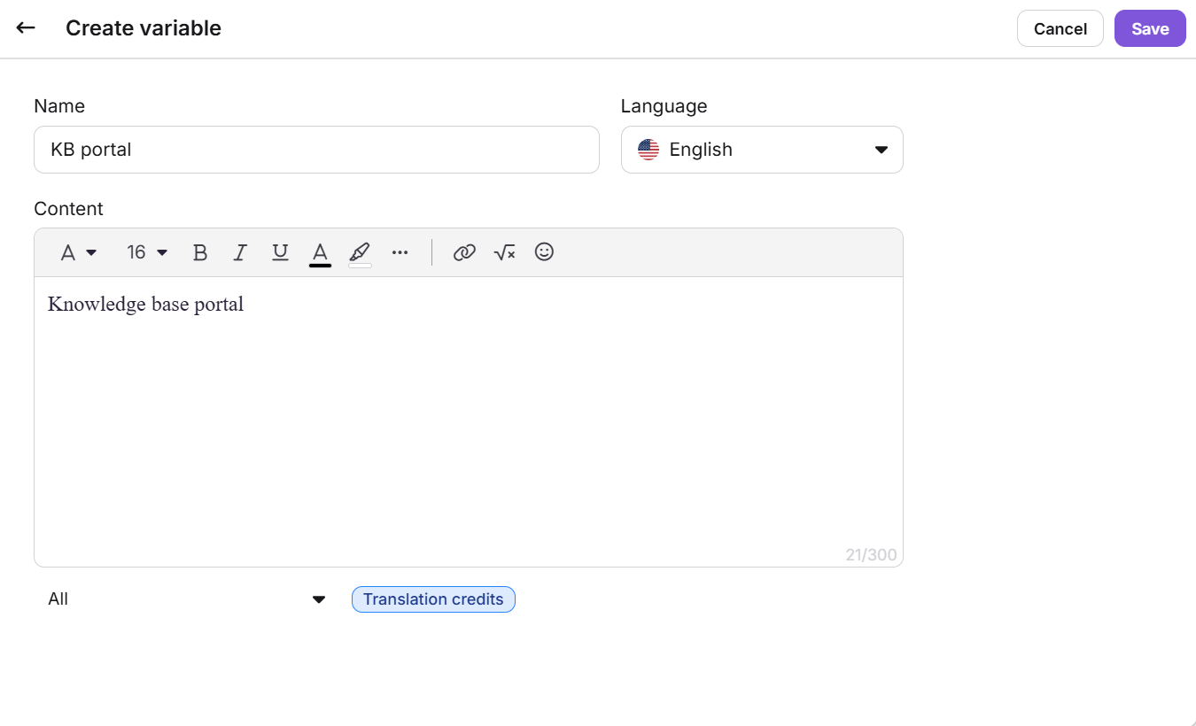Image resolution: width=1196 pixels, height=726 pixels.
Task: Open the emoji picker
Action: [544, 252]
